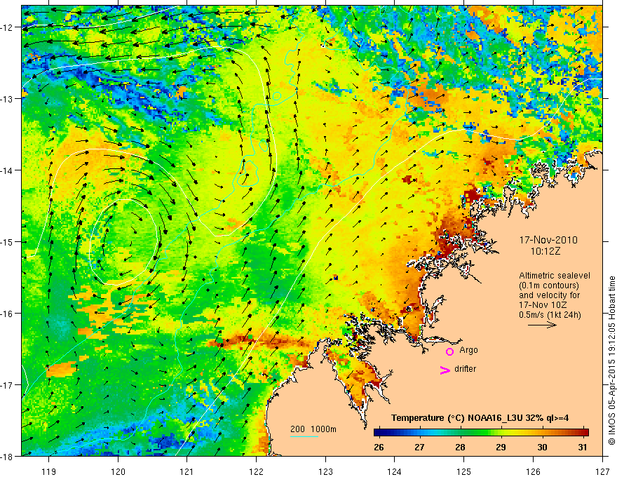Click the '(0.1m contours)' legend line
The height and width of the screenshot is (477, 617).
[x=549, y=285]
